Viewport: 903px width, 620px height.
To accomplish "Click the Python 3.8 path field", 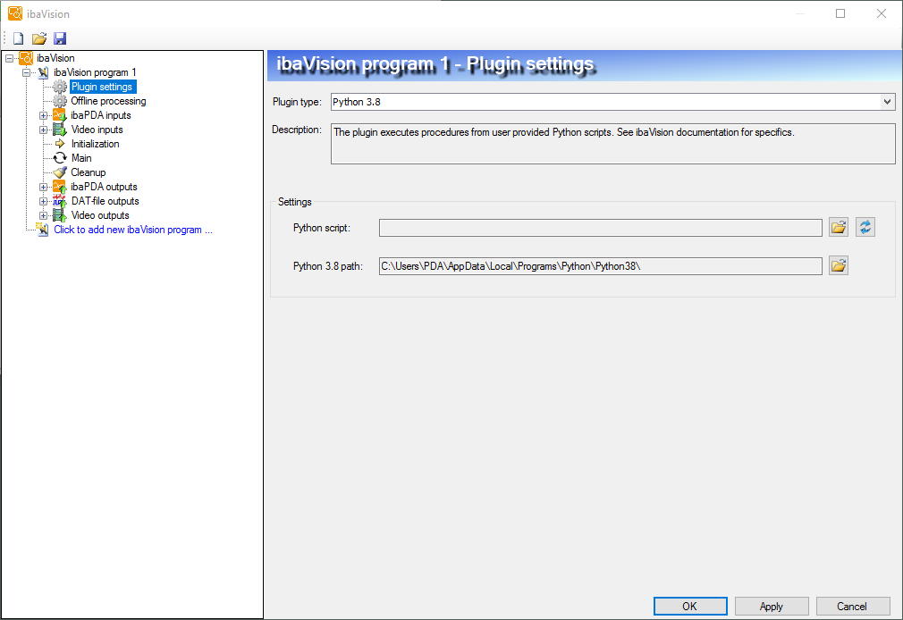I will pos(600,265).
